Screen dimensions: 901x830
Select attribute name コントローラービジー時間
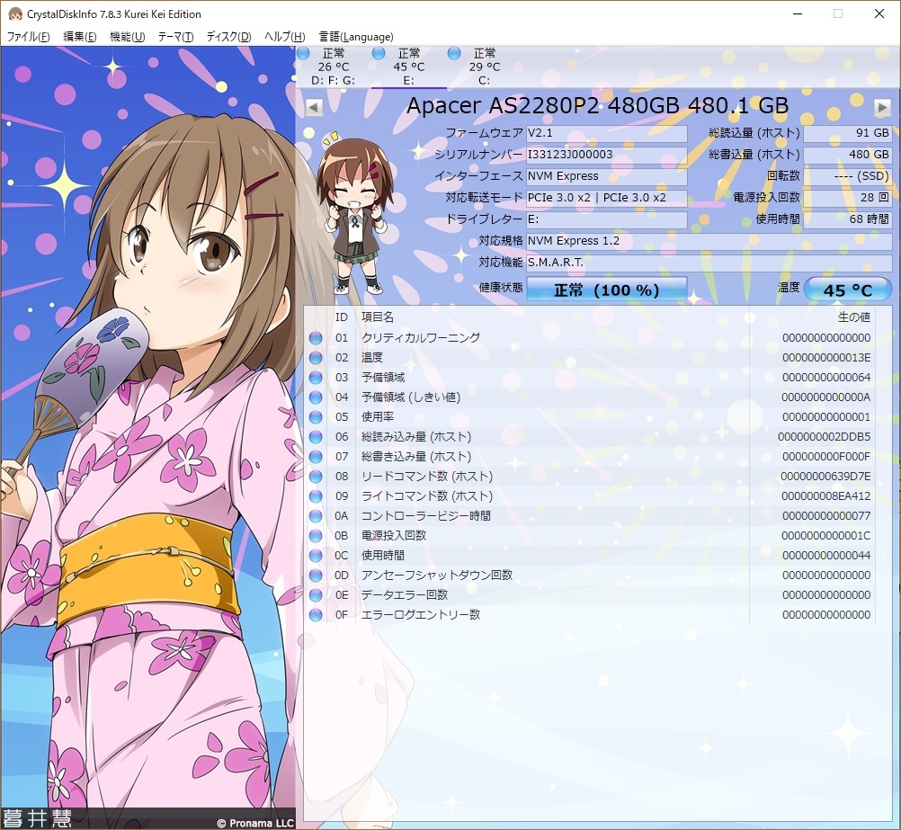point(426,516)
